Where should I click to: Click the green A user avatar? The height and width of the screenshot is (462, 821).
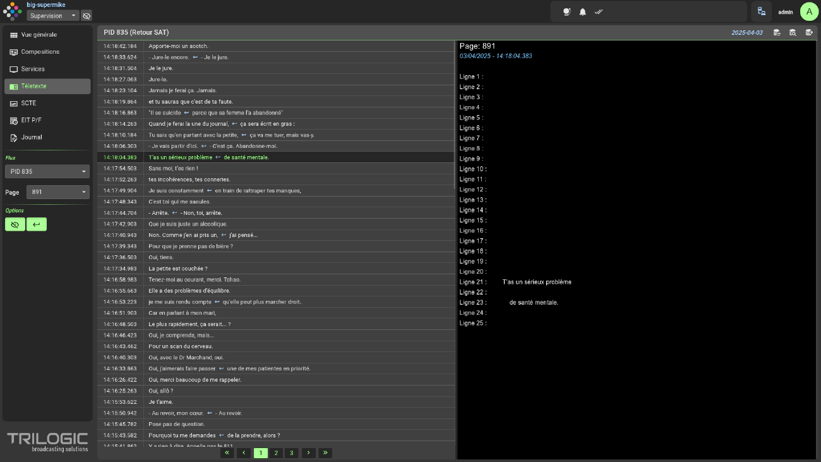pyautogui.click(x=810, y=11)
